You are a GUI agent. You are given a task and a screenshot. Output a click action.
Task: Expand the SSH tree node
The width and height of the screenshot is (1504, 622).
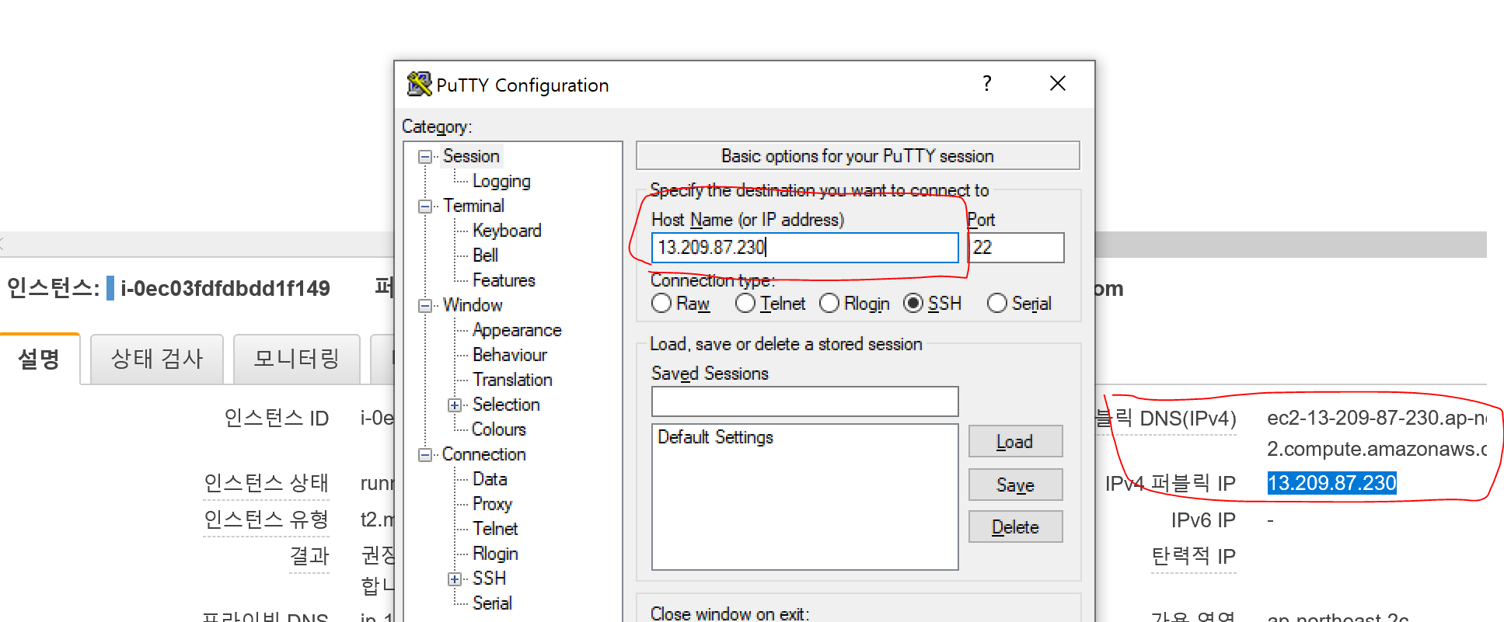tap(455, 579)
